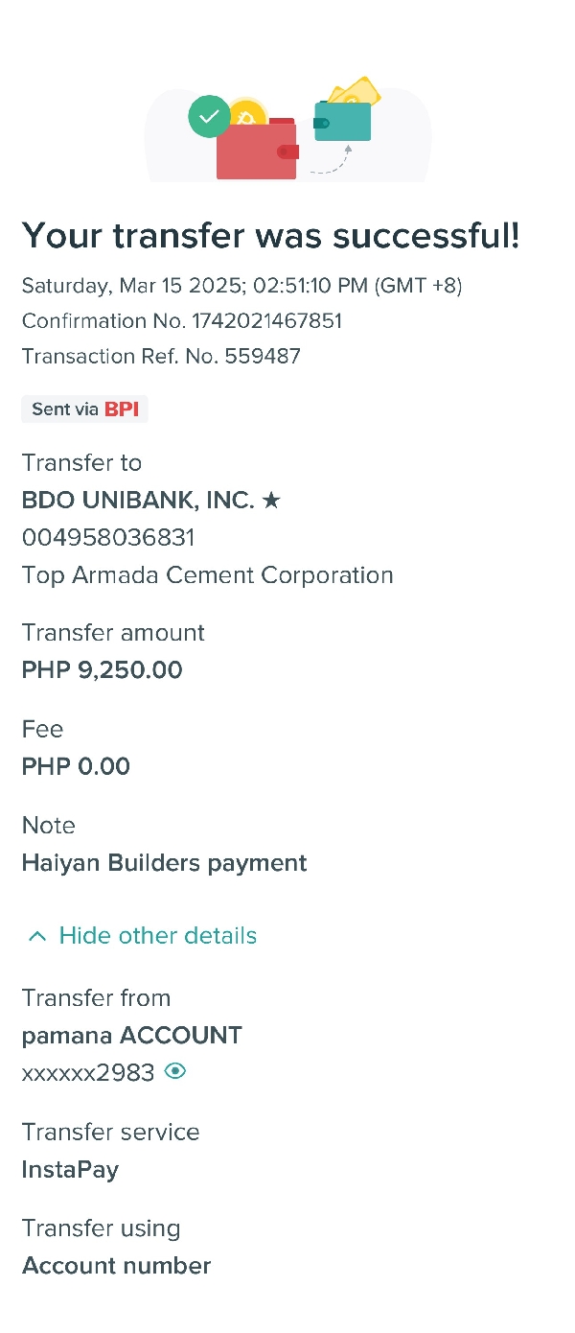Click the green checkmark success icon

click(x=209, y=117)
